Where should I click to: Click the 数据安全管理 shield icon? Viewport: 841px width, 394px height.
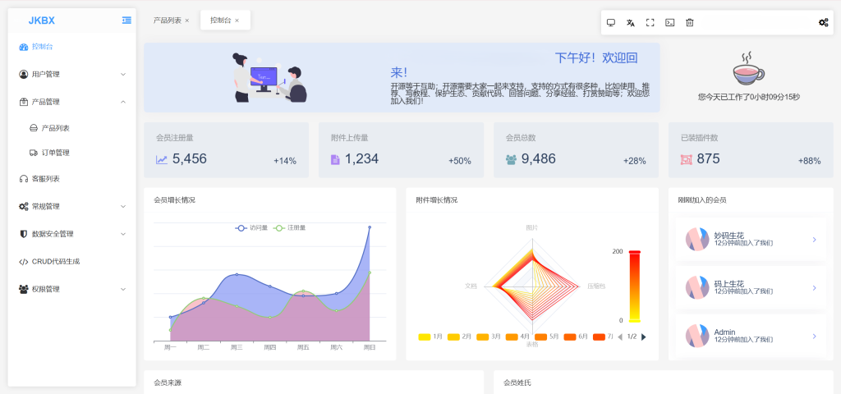pos(23,234)
